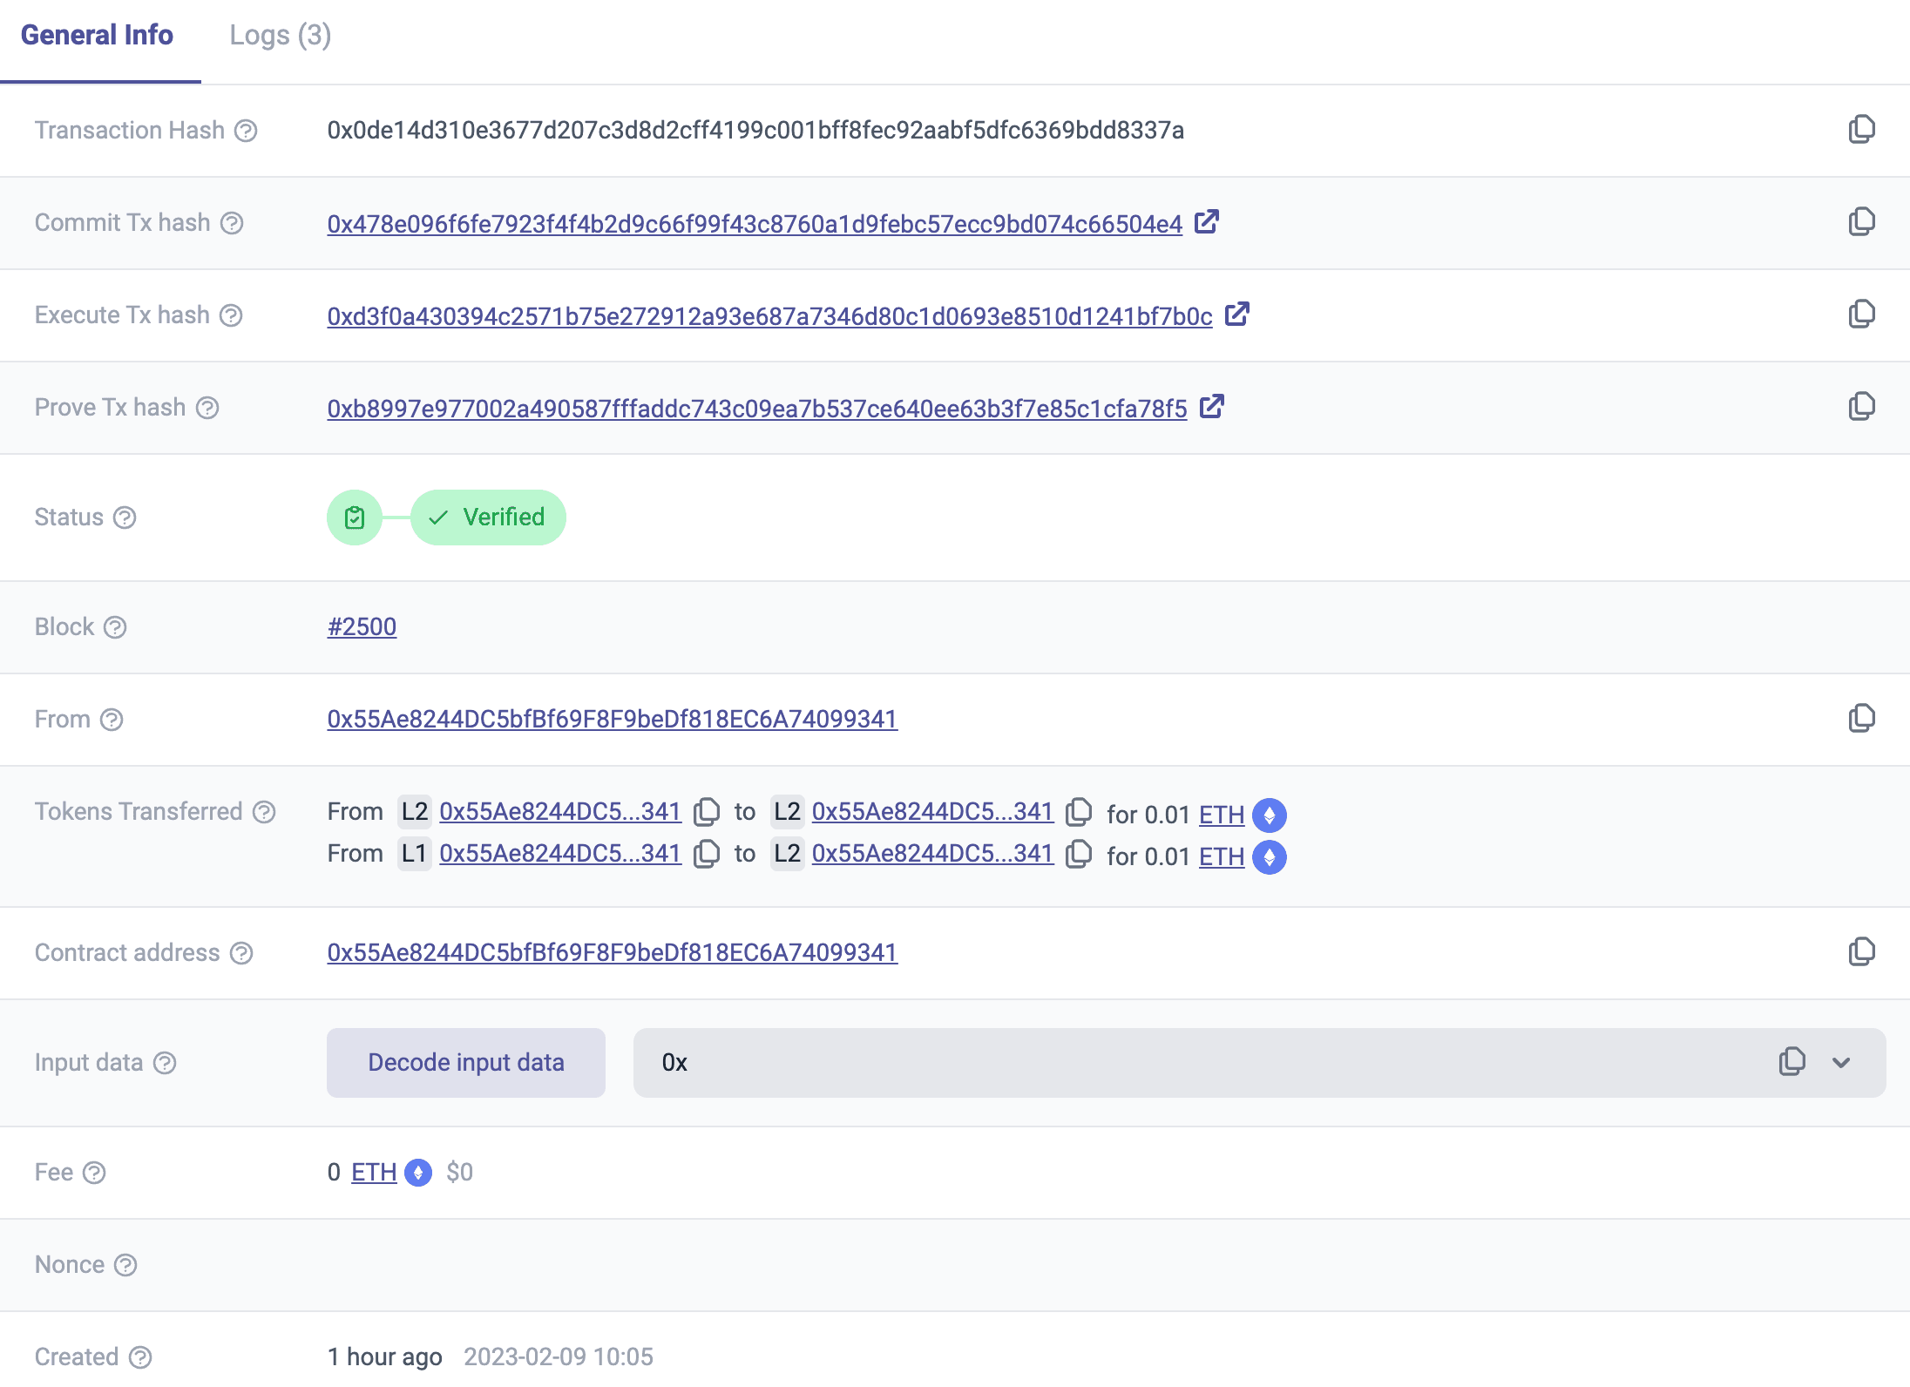The height and width of the screenshot is (1387, 1910).
Task: Expand the input data dropdown chevron
Action: click(x=1841, y=1062)
